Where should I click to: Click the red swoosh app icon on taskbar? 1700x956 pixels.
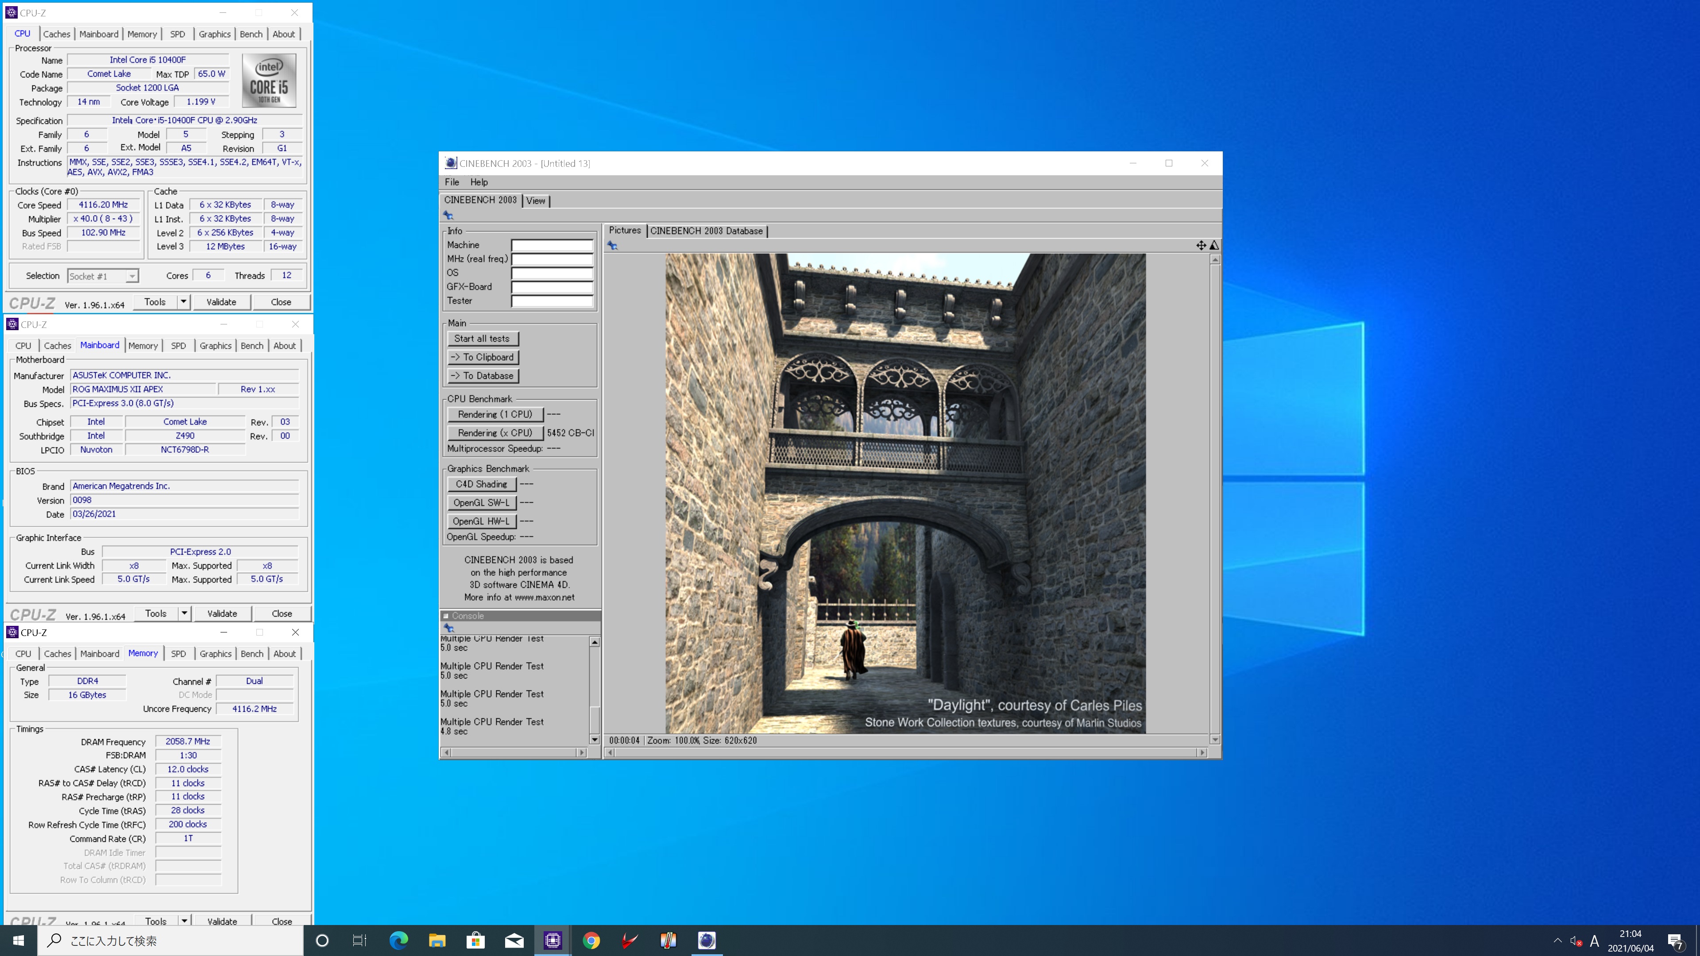(x=630, y=940)
